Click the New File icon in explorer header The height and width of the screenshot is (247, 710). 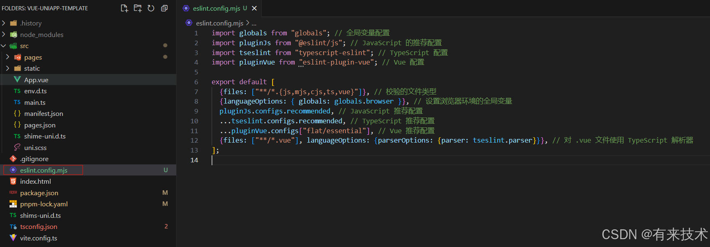point(124,8)
